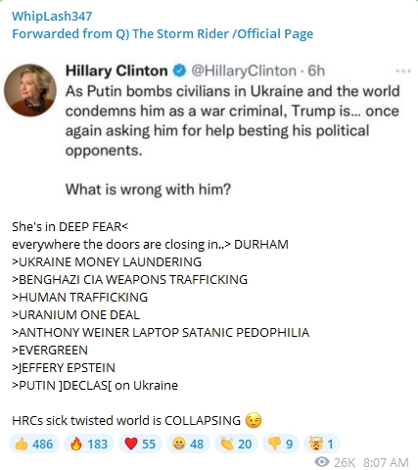
Task: Click the winking emoji in message
Action: (254, 420)
